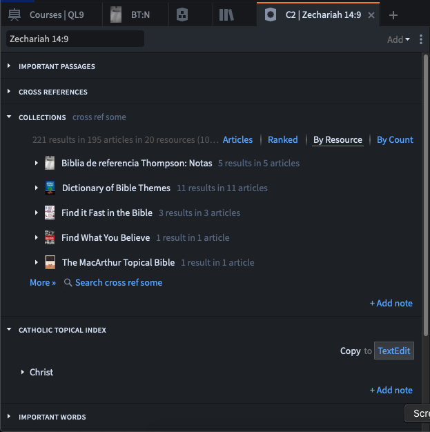Screen dimensions: 430x432
Task: Add a new tab with the plus icon
Action: [393, 15]
